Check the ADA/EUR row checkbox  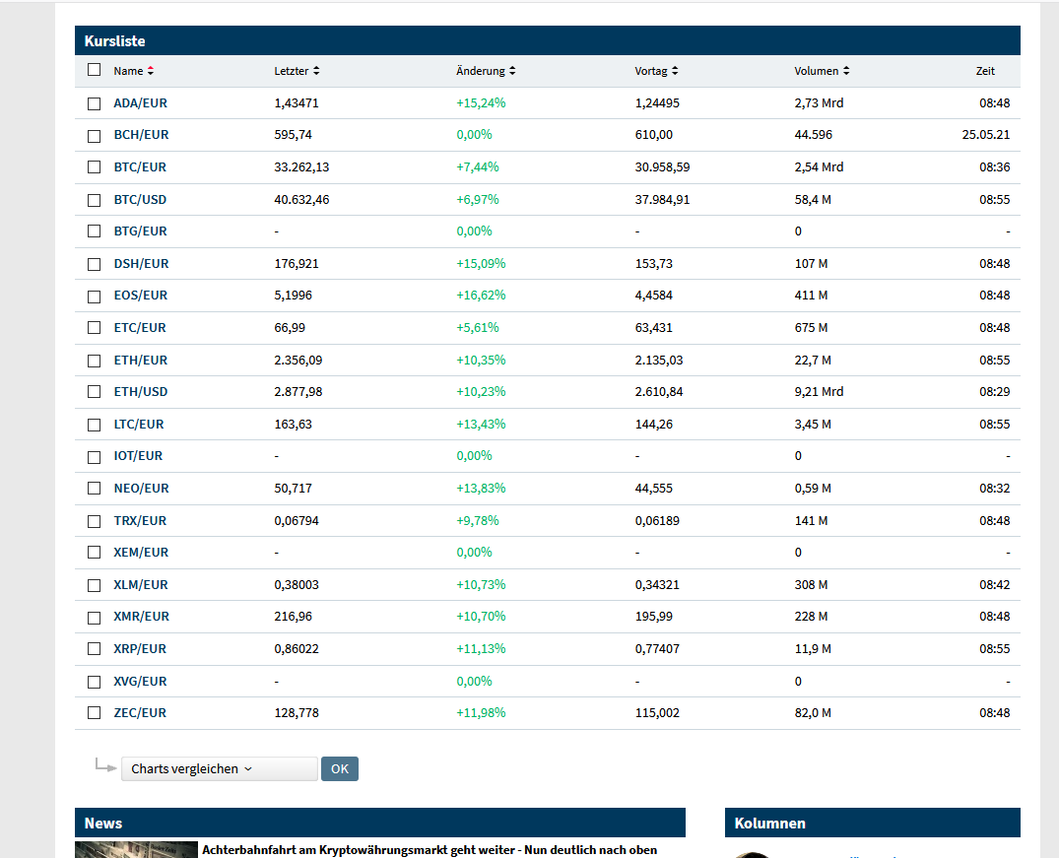[x=94, y=103]
